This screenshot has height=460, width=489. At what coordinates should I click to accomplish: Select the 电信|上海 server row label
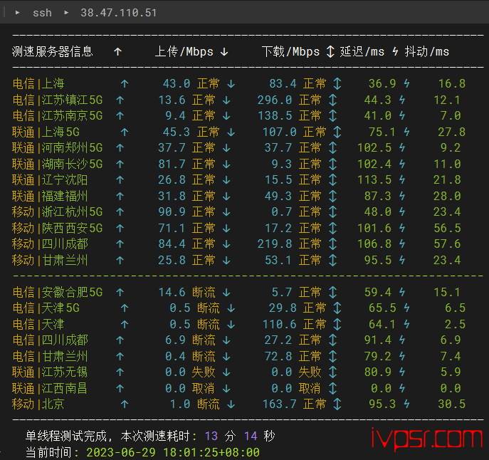pos(38,83)
